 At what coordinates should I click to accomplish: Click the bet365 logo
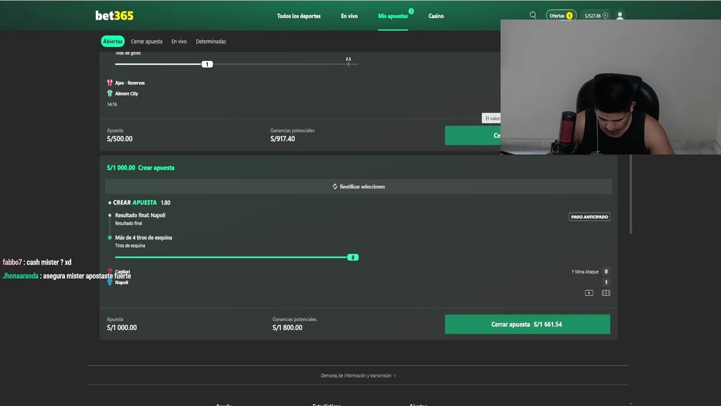[114, 16]
